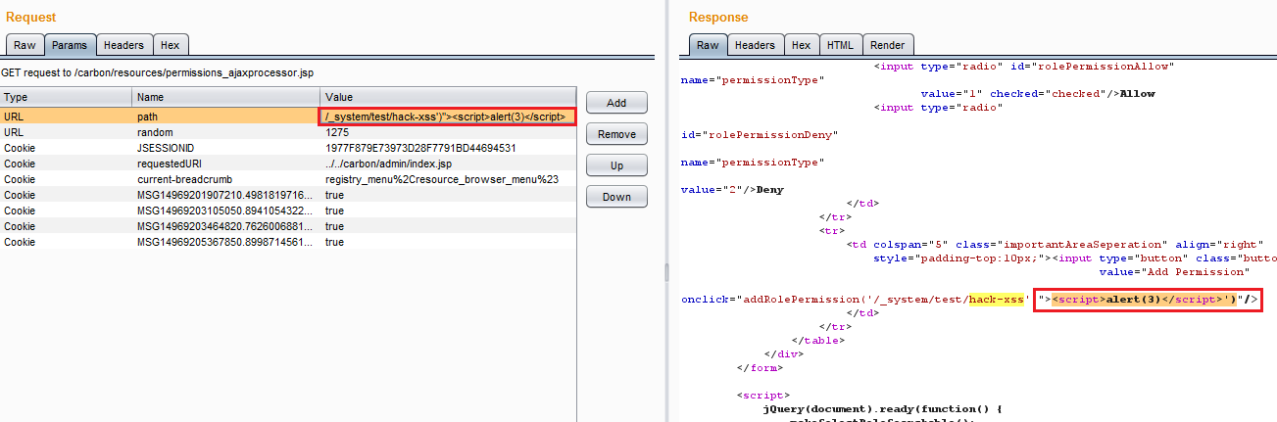This screenshot has height=422, width=1277.
Task: Click the Add parameter button
Action: point(616,103)
